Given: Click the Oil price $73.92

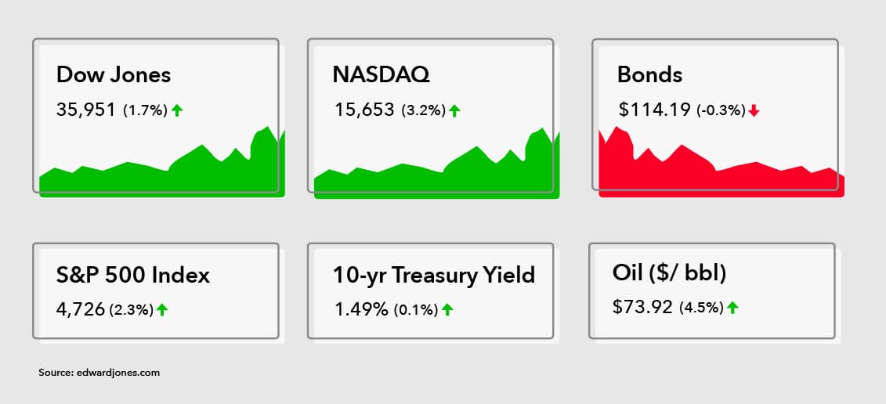Looking at the screenshot, I should [x=642, y=307].
